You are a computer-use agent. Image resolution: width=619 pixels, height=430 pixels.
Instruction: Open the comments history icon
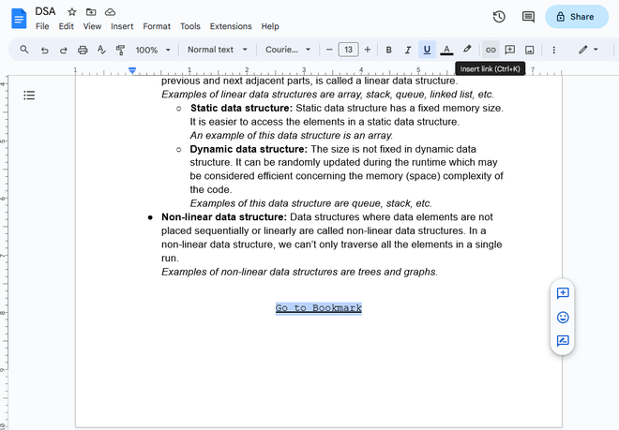point(528,17)
